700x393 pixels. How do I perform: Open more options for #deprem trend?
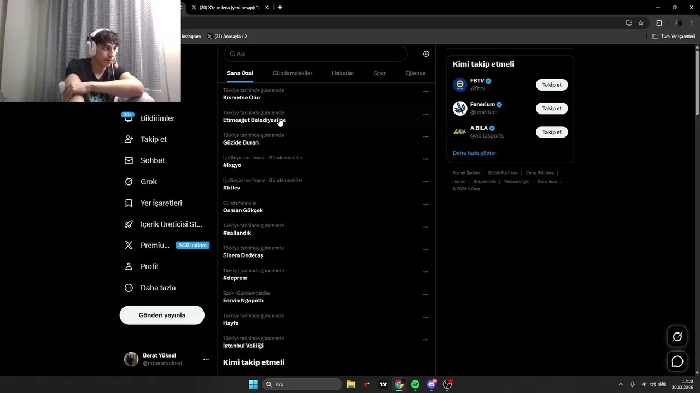[x=426, y=272]
